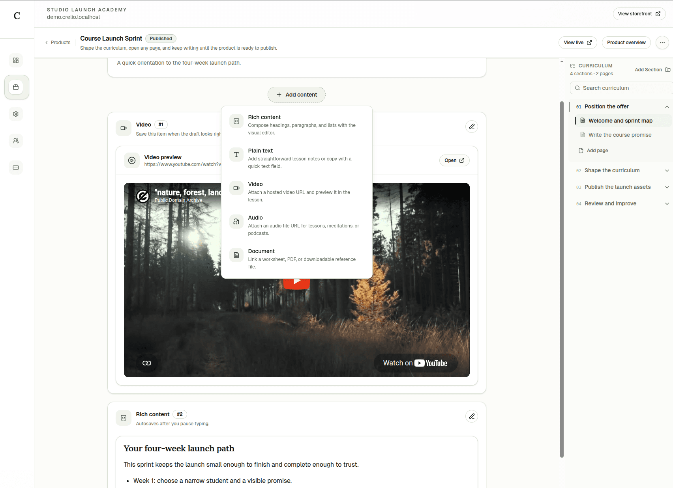Click the Rich content #2 block icon
Viewport: 673px width, 488px height.
click(124, 418)
